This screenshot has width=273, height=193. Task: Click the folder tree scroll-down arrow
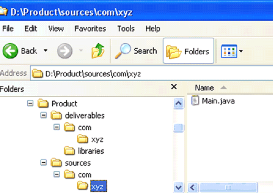tap(178, 187)
